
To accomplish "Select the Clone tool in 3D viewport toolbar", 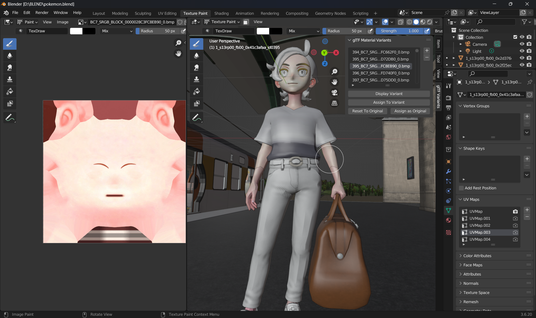I will coord(197,79).
